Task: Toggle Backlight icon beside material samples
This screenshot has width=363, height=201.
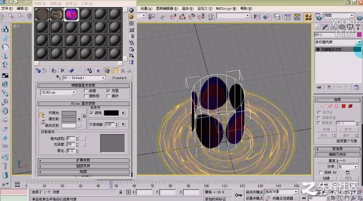Action: click(x=132, y=17)
